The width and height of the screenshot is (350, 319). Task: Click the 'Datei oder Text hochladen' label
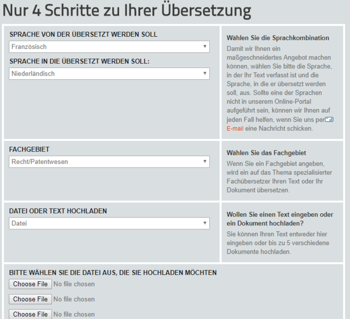[58, 211]
